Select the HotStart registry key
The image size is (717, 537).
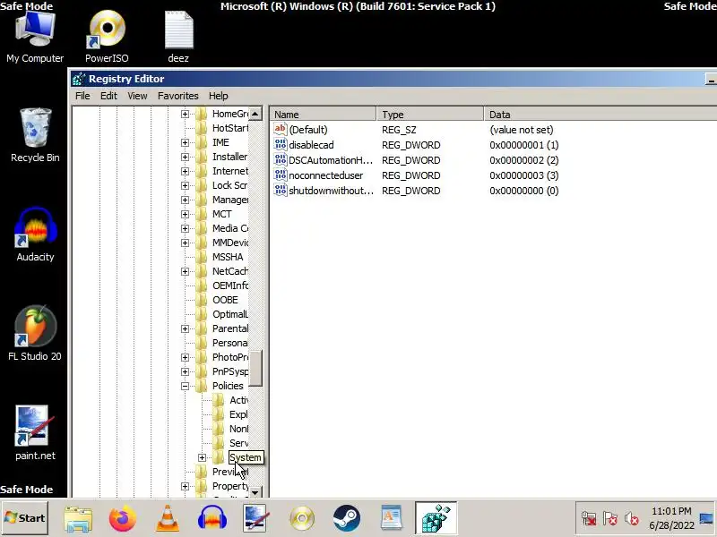click(x=230, y=128)
